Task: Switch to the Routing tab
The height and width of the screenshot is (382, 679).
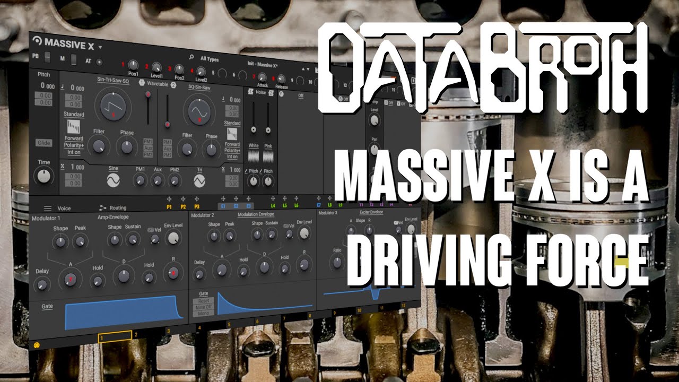Action: point(118,208)
